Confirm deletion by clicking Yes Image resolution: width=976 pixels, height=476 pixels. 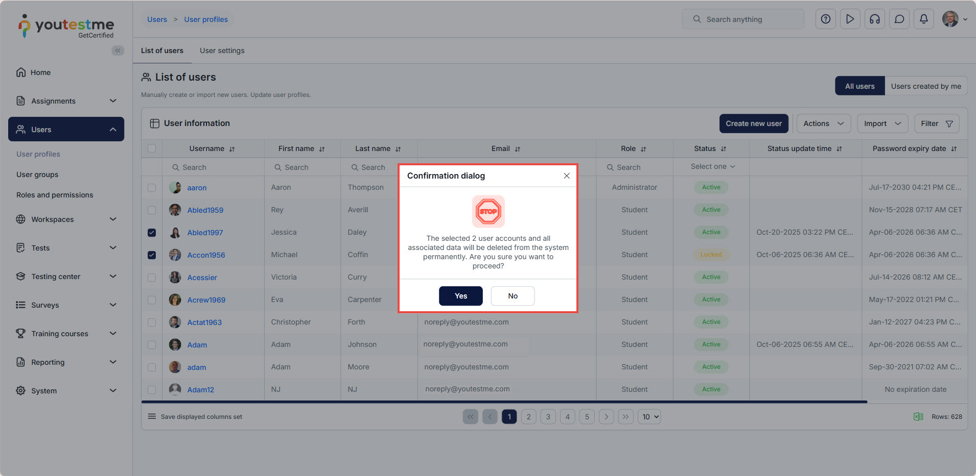pyautogui.click(x=460, y=296)
